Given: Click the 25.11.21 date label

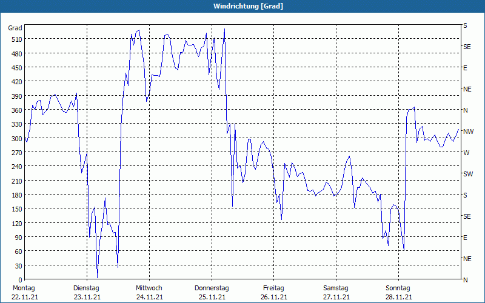Looking at the screenshot, I should point(212,297).
